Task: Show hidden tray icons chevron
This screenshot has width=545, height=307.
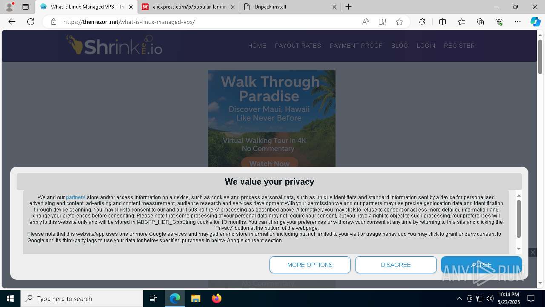Action: coord(459,298)
